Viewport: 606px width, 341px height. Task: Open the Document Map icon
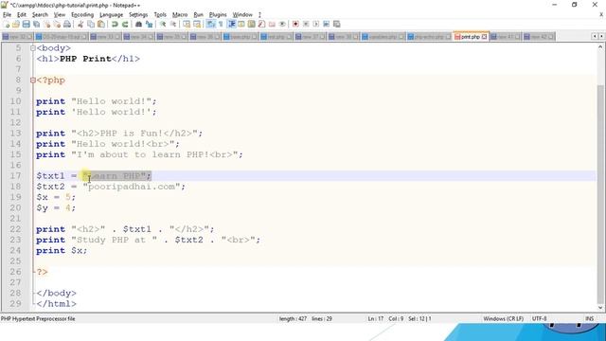251,24
